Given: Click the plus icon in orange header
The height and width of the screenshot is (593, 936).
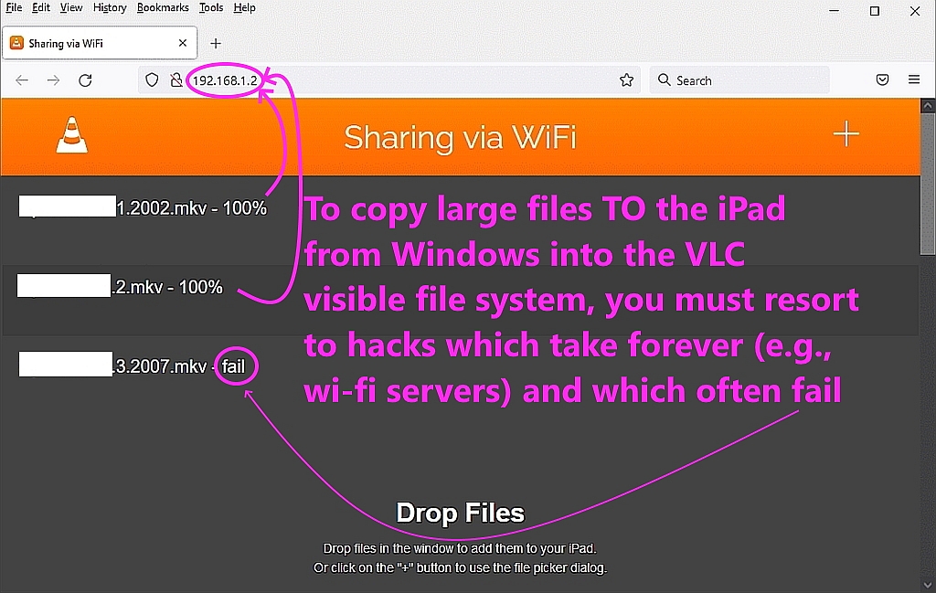Looking at the screenshot, I should point(846,133).
